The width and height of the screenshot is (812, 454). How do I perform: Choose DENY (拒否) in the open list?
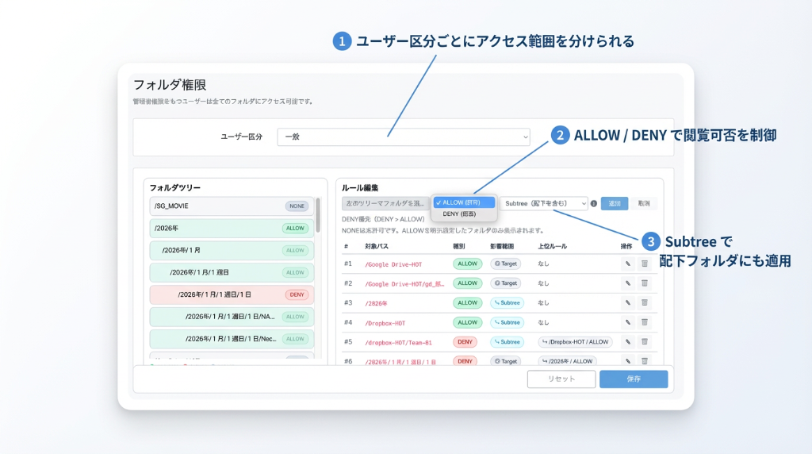464,214
